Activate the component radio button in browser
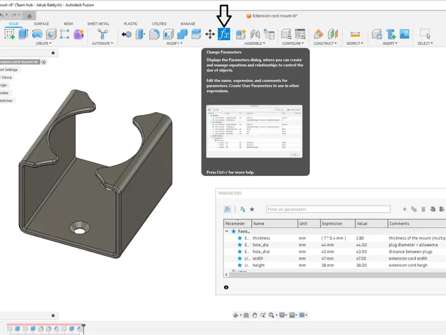 [44, 62]
